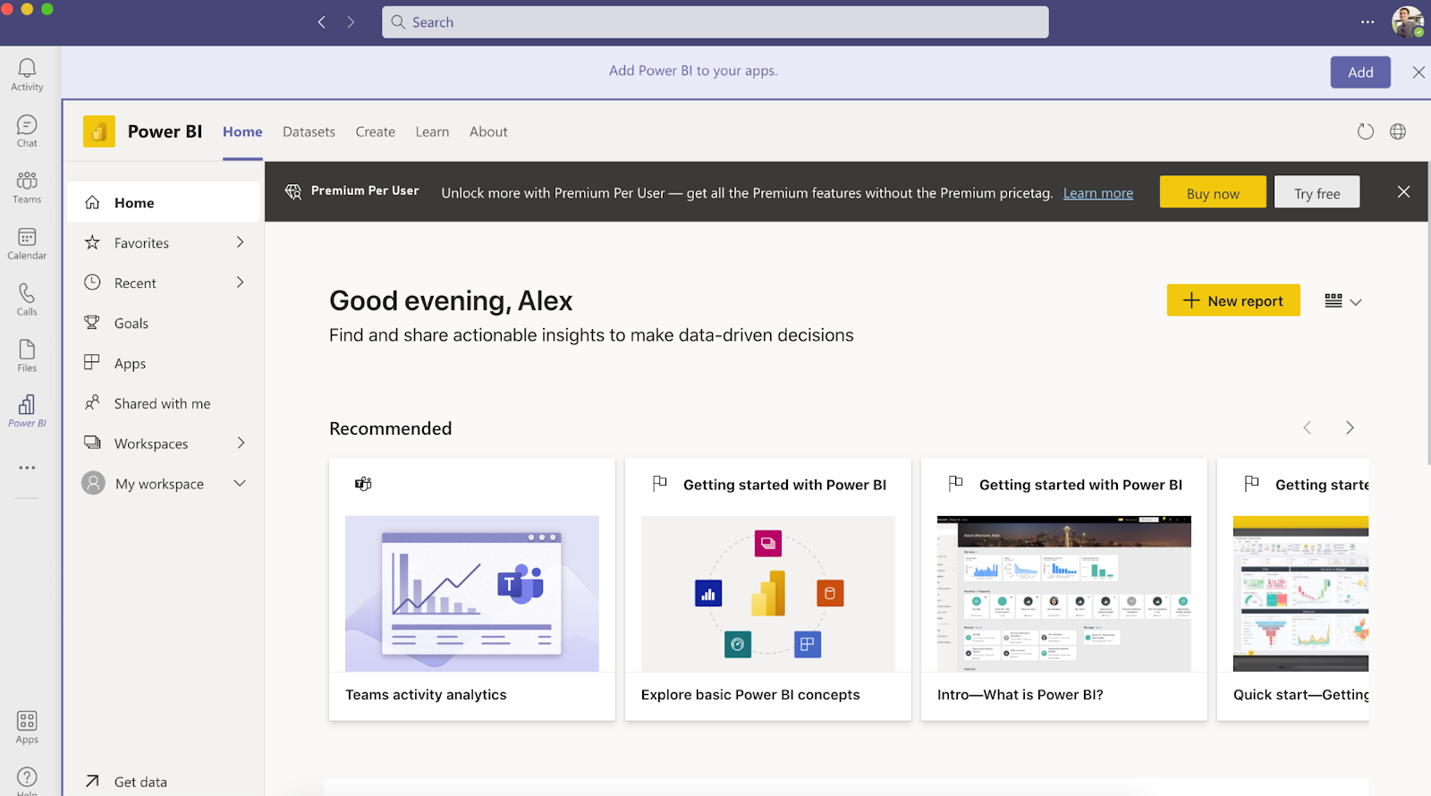This screenshot has height=796, width=1431.
Task: Open the Calendar icon
Action: click(x=27, y=243)
